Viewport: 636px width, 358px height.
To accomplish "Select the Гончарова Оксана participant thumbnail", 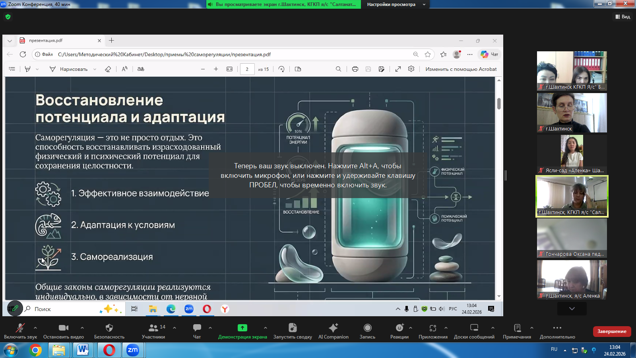I will pyautogui.click(x=572, y=238).
